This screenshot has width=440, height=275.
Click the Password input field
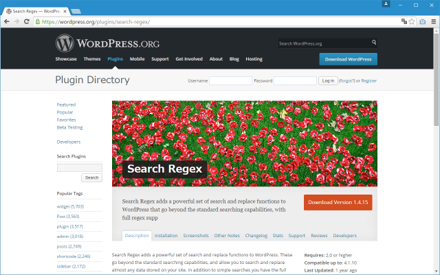point(295,81)
